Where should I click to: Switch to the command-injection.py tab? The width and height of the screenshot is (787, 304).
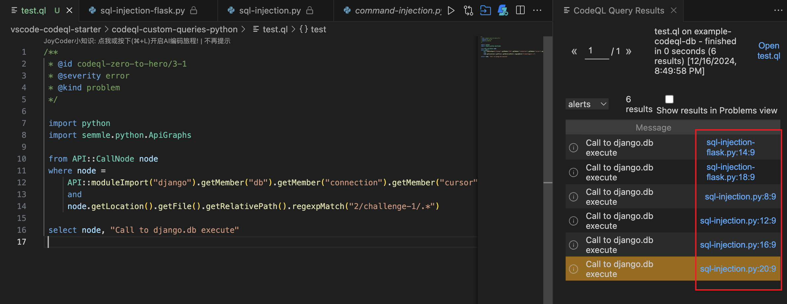(x=396, y=10)
